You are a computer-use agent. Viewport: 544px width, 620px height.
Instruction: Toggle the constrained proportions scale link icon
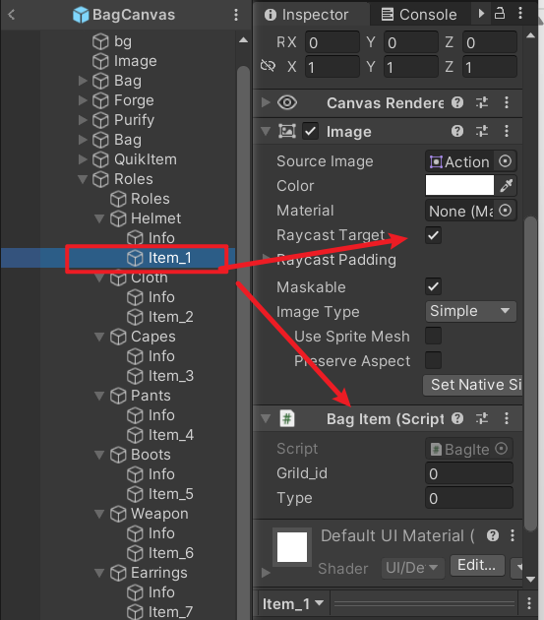[268, 66]
